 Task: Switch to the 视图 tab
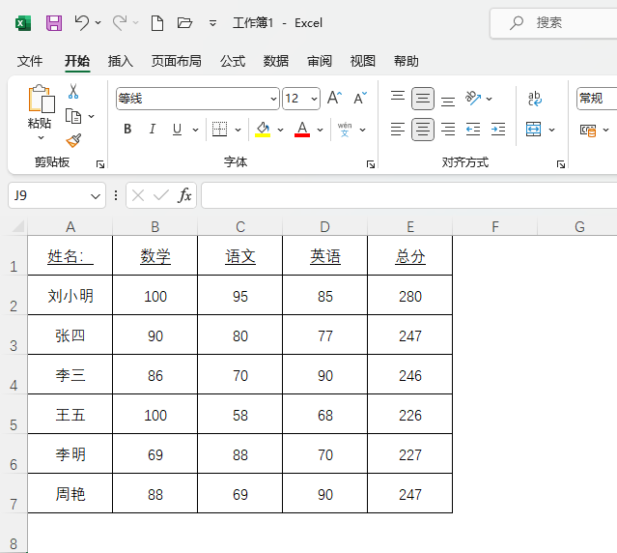coord(363,61)
